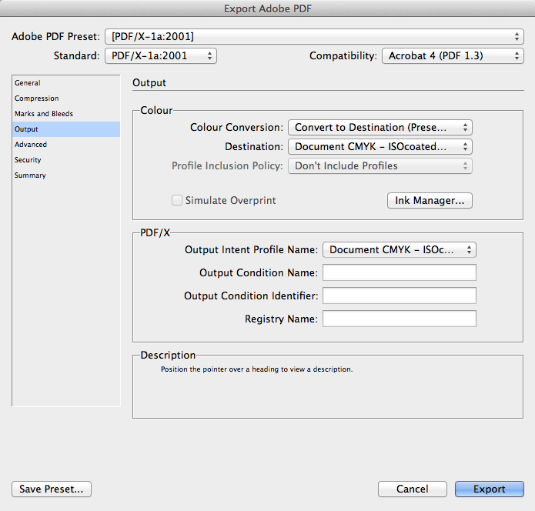The image size is (535, 511).
Task: Cancel the PDF export
Action: tap(412, 489)
